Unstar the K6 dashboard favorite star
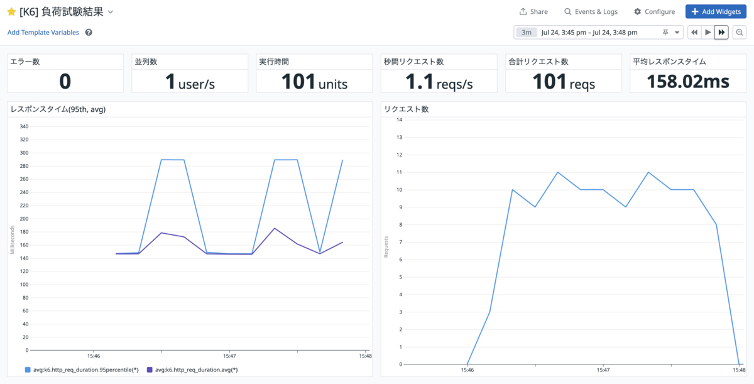 pyautogui.click(x=11, y=12)
